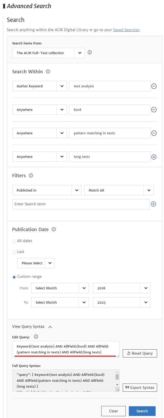Click info icon next to Search Within
The image size is (164, 418).
pyautogui.click(x=48, y=72)
